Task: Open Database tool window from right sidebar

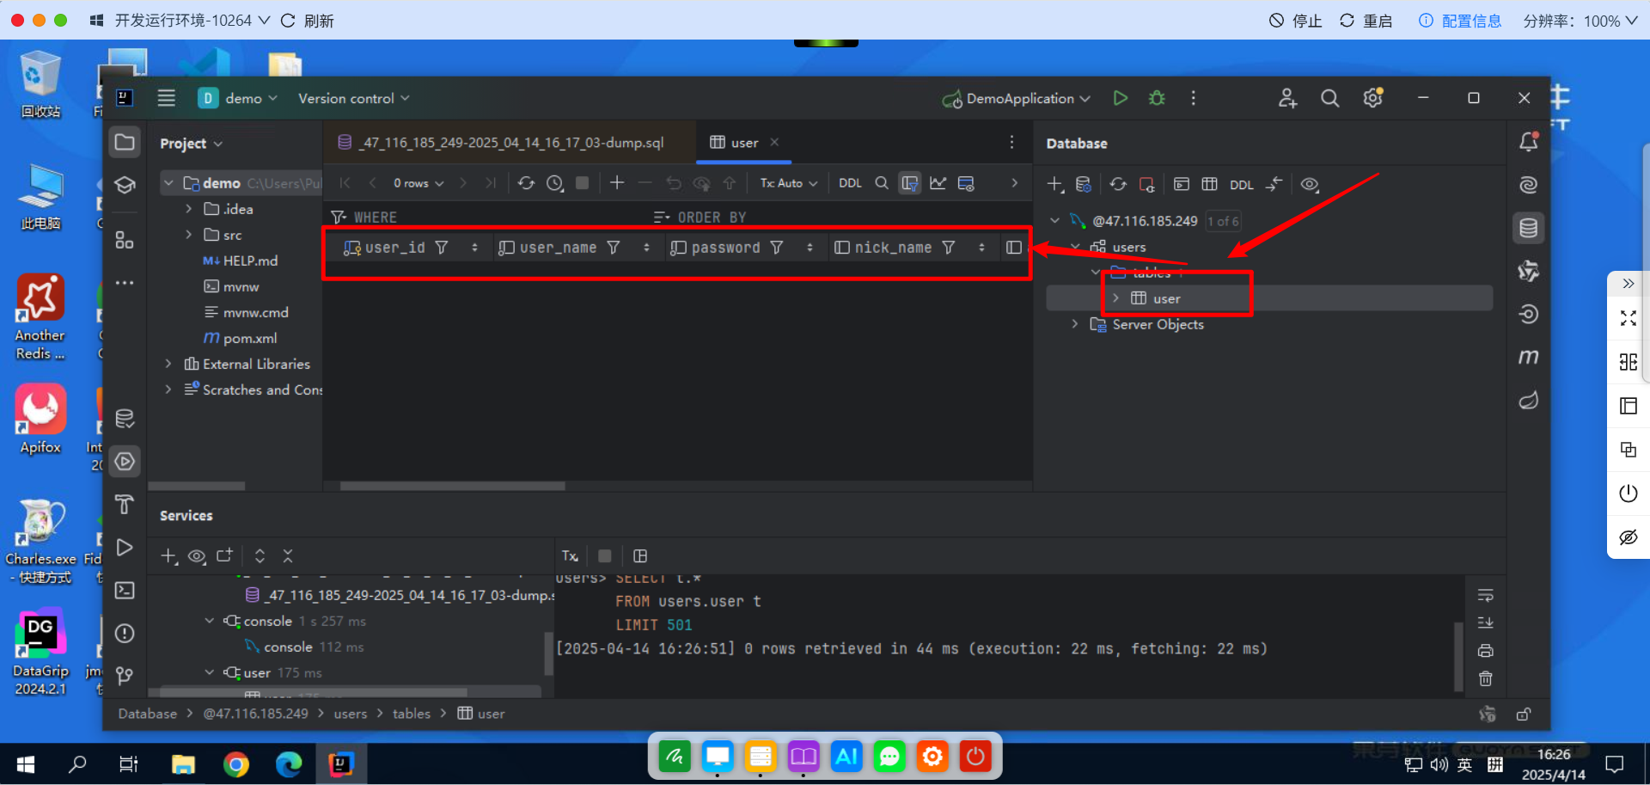Action: tap(1528, 228)
